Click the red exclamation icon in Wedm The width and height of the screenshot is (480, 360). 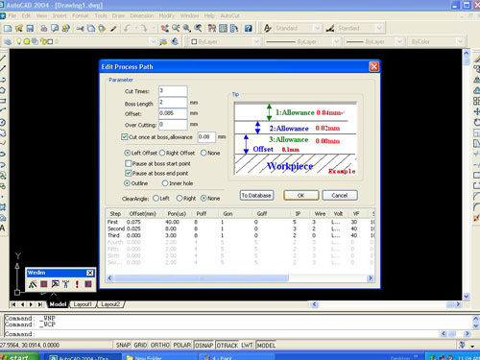coord(77,284)
